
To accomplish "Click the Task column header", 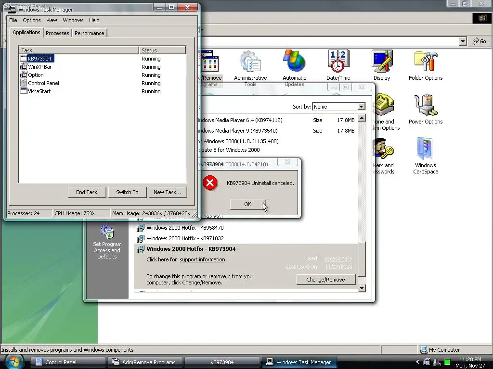I will click(x=79, y=50).
